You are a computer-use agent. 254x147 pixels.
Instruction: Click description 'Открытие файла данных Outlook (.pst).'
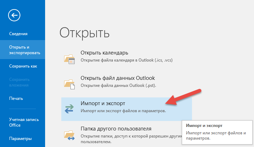(118, 85)
